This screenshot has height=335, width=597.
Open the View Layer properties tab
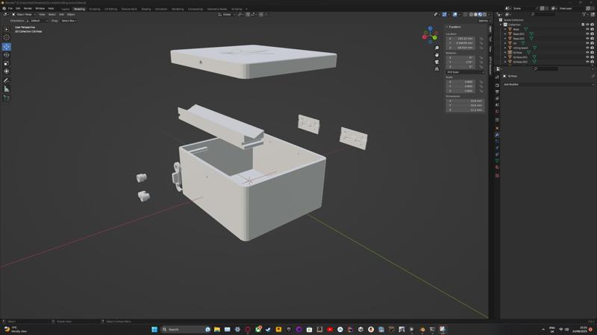tap(497, 98)
